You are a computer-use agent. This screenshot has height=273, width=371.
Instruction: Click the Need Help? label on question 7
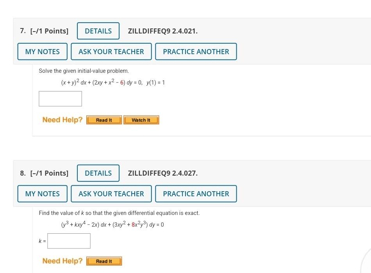[62, 120]
